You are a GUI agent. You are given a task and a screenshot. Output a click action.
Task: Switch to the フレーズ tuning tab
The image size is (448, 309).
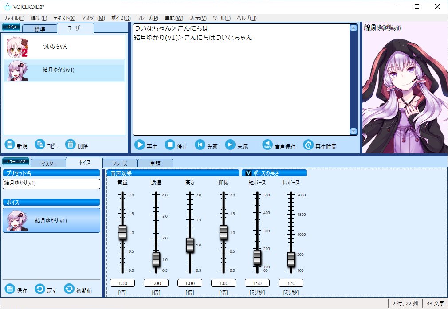click(120, 163)
